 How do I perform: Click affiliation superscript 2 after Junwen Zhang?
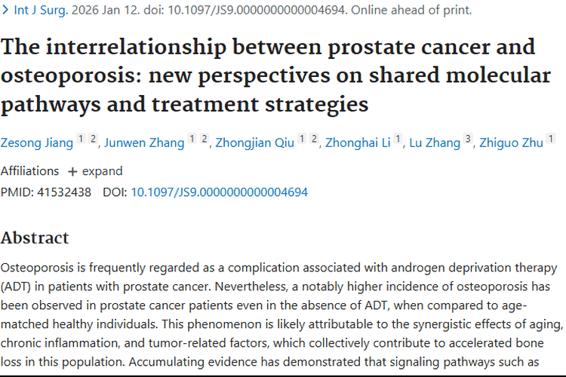(204, 139)
